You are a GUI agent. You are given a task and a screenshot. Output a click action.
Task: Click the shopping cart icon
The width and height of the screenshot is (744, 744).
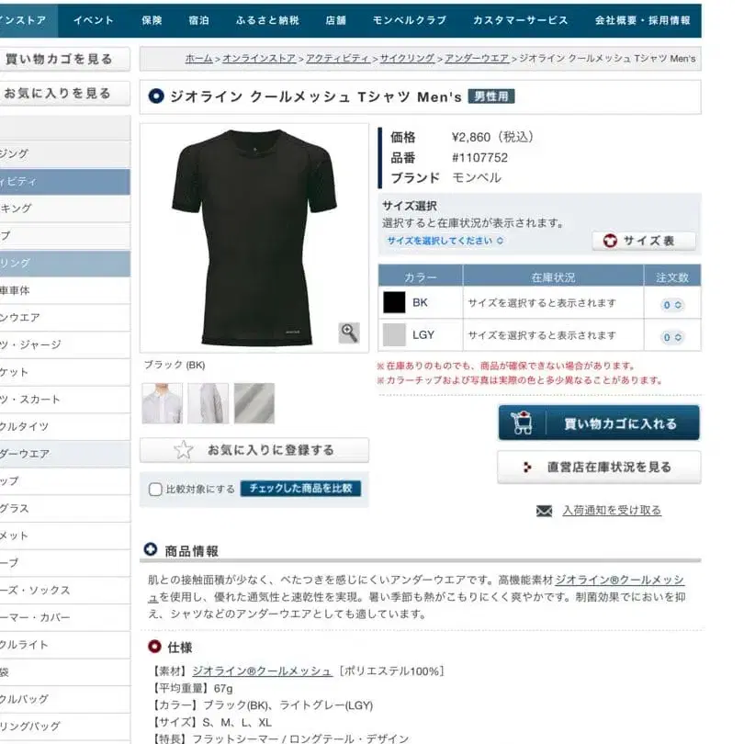(x=522, y=423)
